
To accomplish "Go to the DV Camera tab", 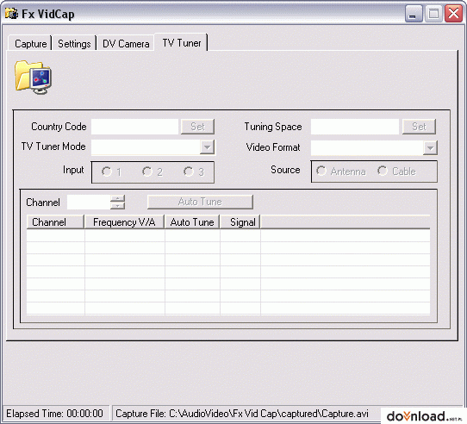I will [x=126, y=43].
